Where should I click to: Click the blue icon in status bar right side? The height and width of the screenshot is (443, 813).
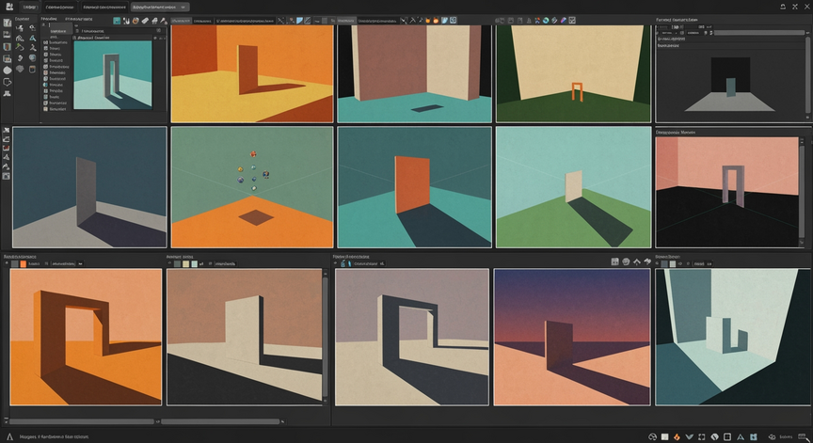(x=754, y=436)
